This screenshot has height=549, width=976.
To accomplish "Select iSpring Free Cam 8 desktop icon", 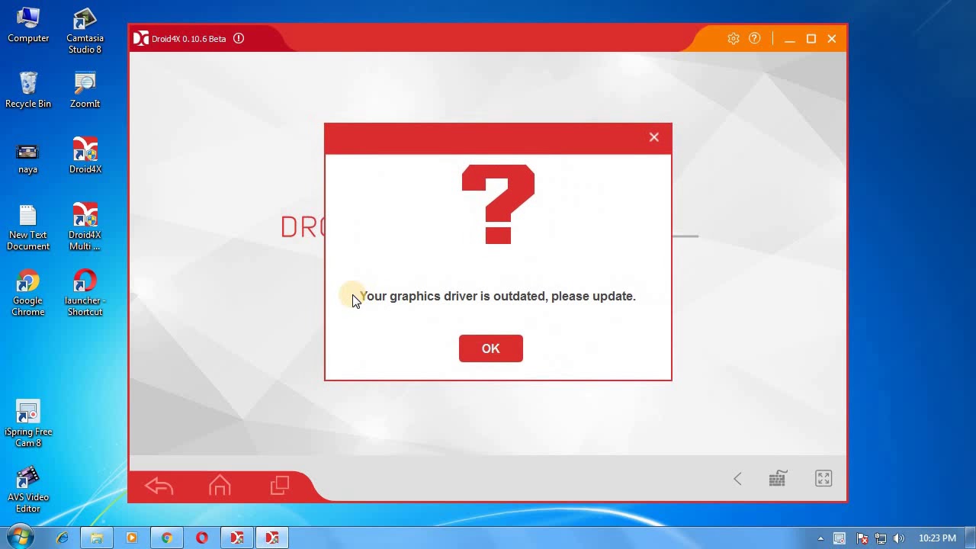I will (x=28, y=424).
